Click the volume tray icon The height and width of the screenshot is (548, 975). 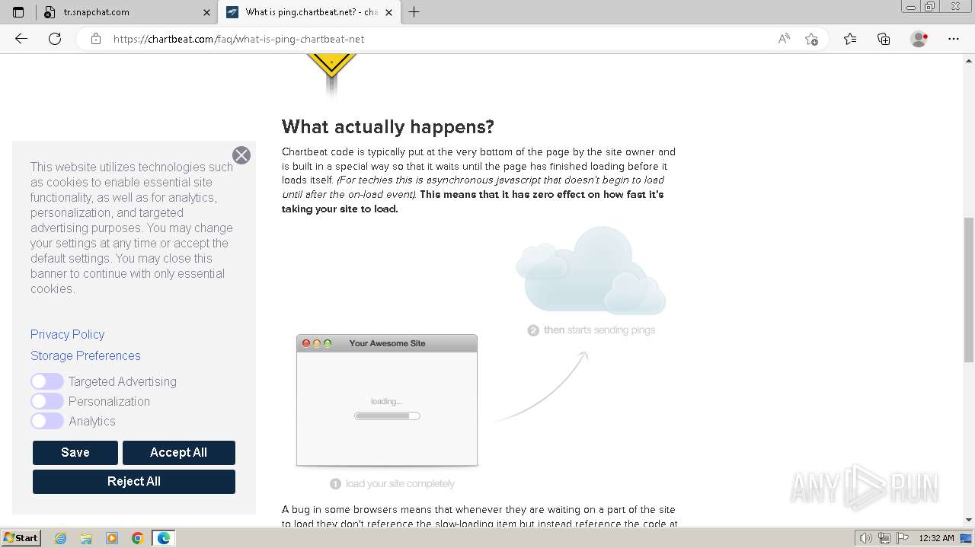point(866,538)
